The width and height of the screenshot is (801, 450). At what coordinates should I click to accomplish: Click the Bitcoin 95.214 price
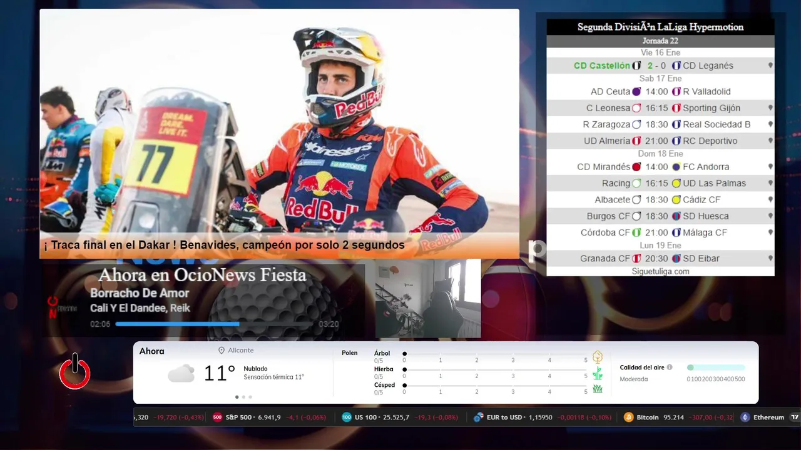673,417
